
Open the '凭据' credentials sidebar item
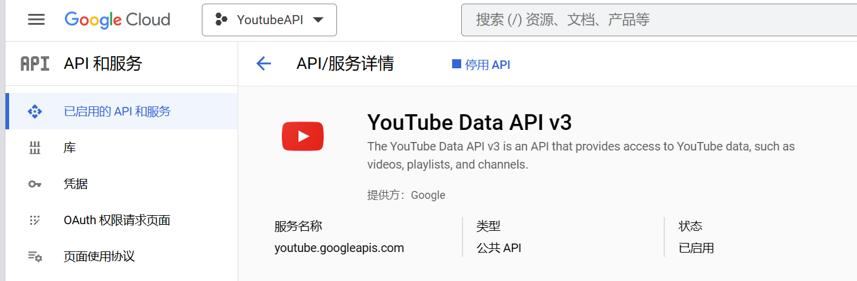121,184
